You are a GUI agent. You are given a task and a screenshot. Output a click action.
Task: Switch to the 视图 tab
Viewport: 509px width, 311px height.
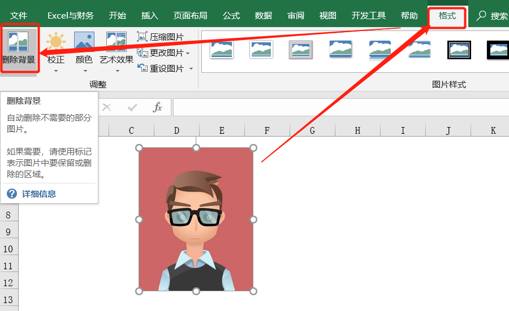[328, 16]
